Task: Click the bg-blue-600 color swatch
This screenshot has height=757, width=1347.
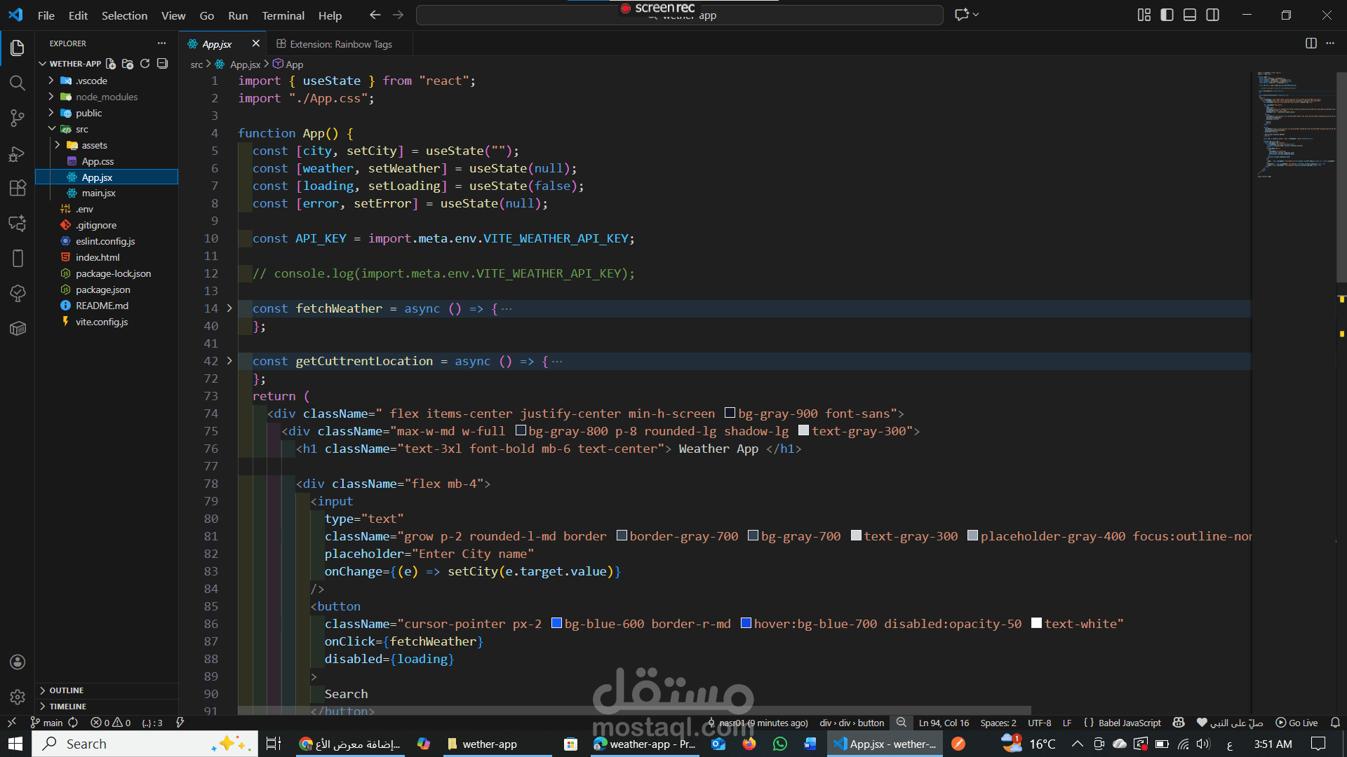Action: point(556,623)
